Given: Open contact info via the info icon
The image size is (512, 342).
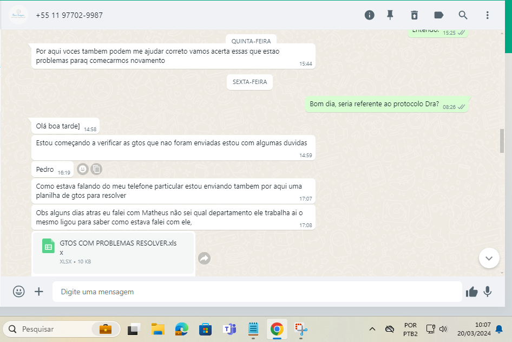Looking at the screenshot, I should (x=370, y=15).
